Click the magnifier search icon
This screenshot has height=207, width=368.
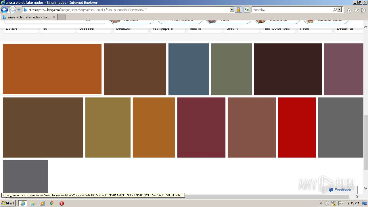(335, 10)
